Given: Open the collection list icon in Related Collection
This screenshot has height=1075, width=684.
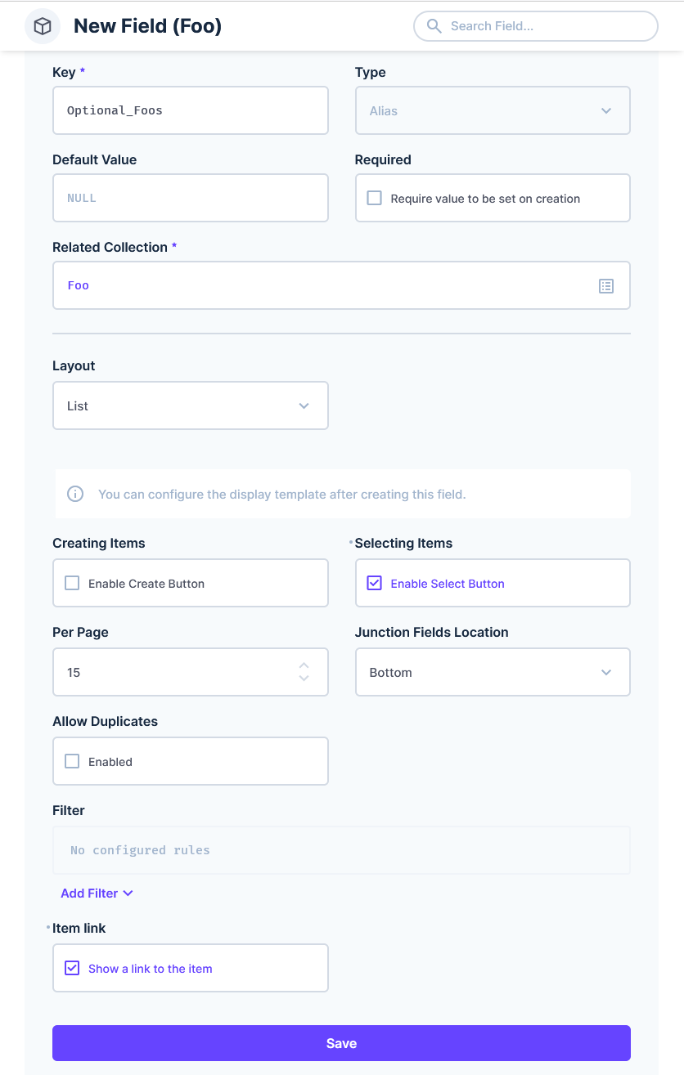Looking at the screenshot, I should [606, 285].
